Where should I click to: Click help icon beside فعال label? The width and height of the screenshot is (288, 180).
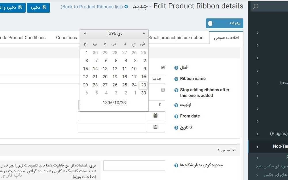(x=176, y=68)
